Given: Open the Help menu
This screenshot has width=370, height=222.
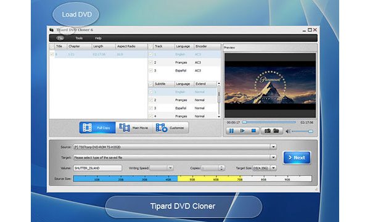Looking at the screenshot, I should click(98, 38).
